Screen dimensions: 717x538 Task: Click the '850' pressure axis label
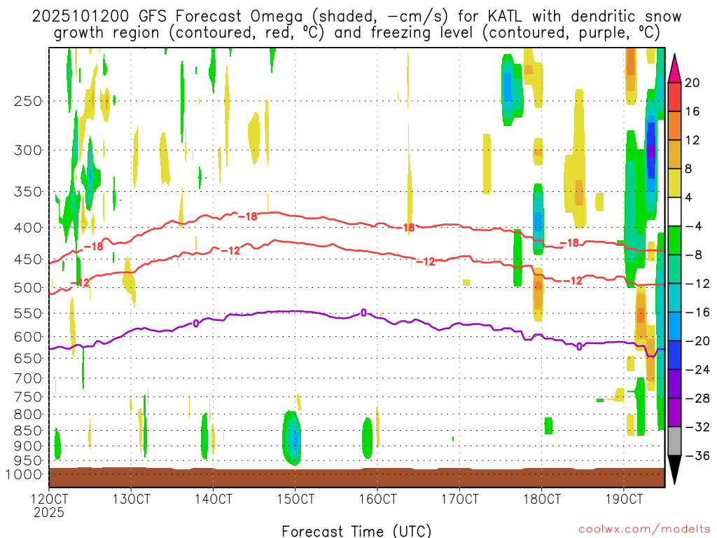click(28, 431)
